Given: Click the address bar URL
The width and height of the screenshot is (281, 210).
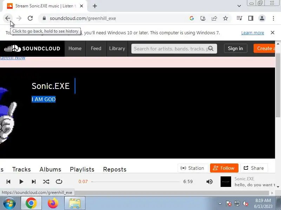Looking at the screenshot, I should tap(83, 19).
